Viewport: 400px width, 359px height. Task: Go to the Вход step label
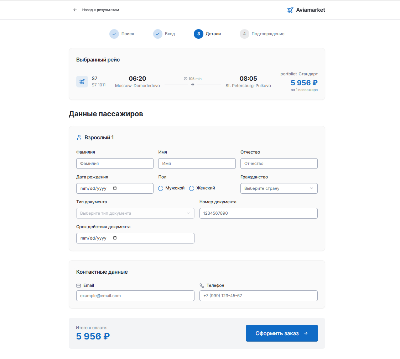tap(170, 34)
